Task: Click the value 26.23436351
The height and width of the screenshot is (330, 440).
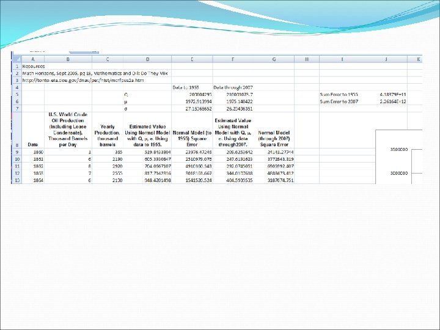Action: (240, 109)
